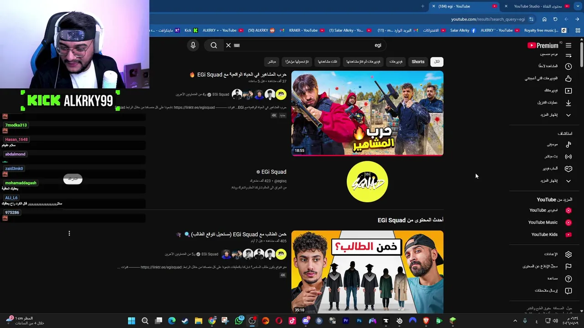Open Report history flag item
Viewport: 584px width, 328px height.
(x=547, y=266)
